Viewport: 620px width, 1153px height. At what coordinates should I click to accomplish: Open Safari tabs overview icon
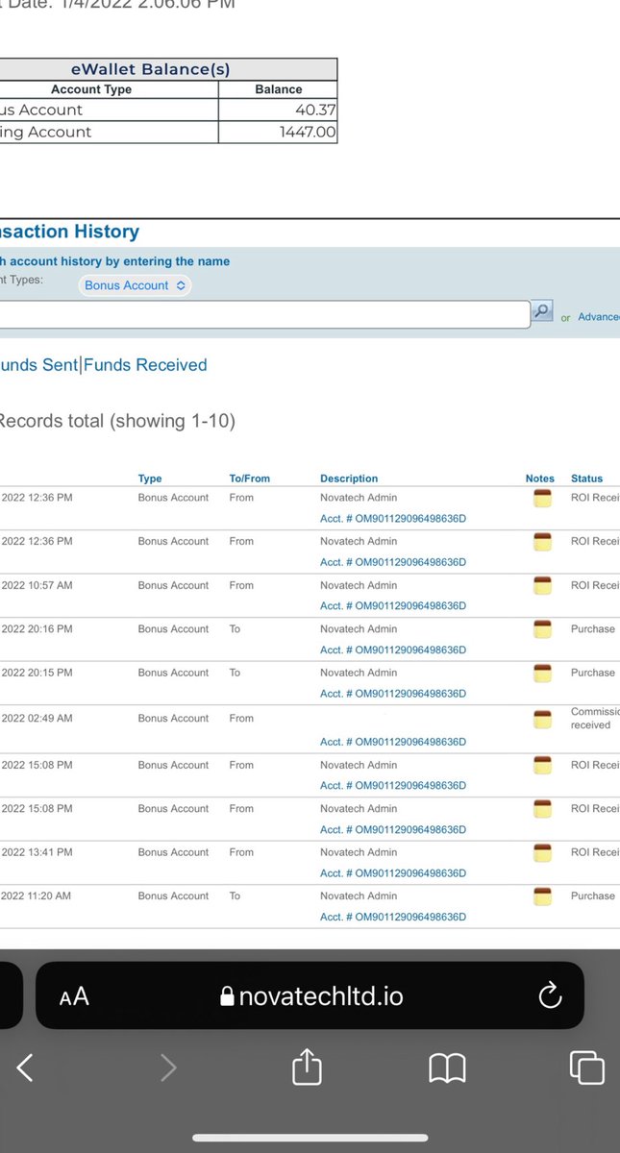pos(586,1067)
